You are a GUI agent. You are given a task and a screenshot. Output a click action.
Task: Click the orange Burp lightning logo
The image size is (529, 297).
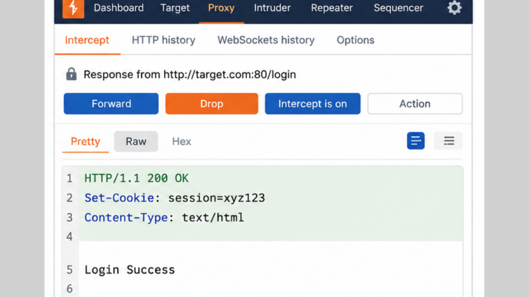click(73, 8)
